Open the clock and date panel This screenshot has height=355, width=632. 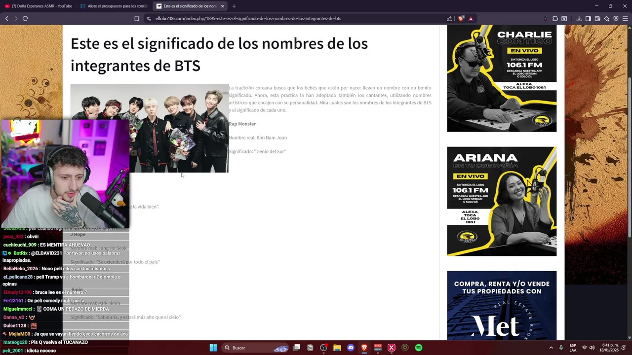click(610, 348)
